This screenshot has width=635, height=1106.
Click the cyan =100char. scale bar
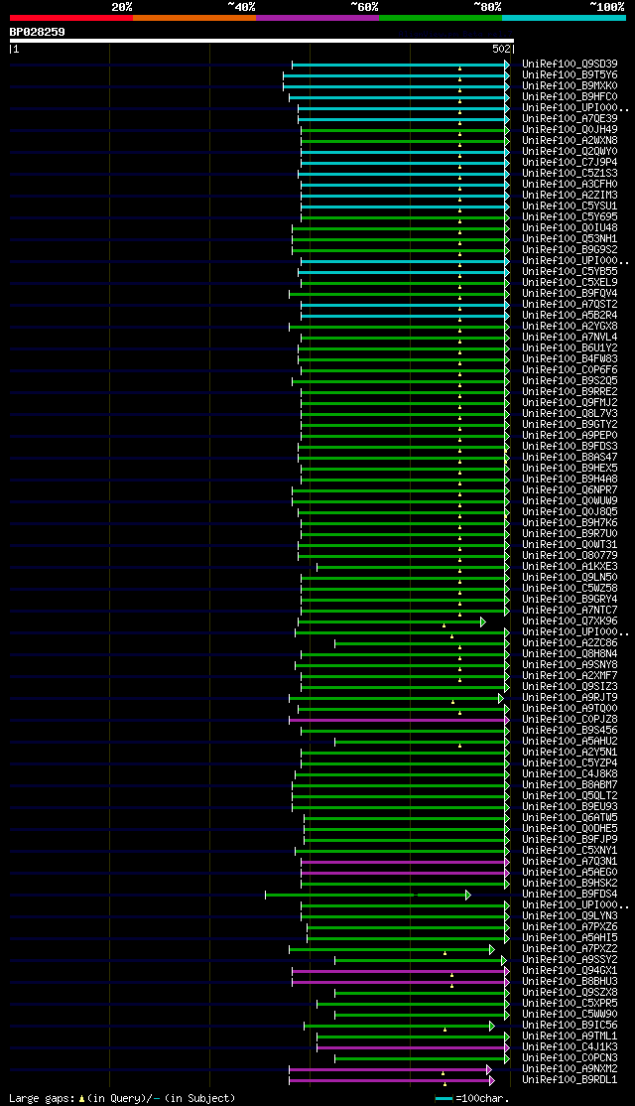point(444,1099)
